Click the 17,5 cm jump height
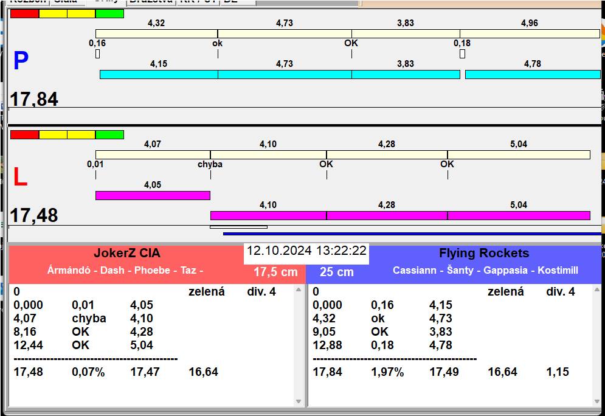 [275, 272]
